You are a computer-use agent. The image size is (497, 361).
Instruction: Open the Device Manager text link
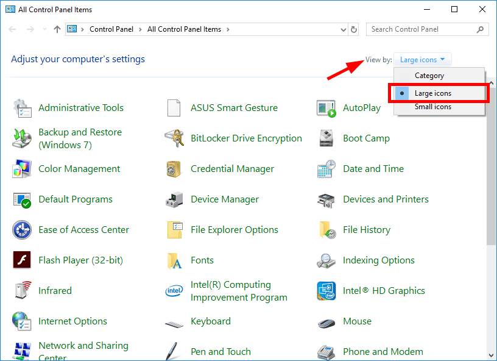pyautogui.click(x=225, y=199)
